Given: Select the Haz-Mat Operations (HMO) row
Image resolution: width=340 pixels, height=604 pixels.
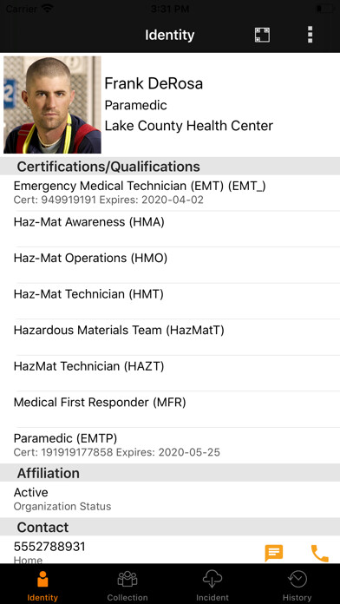Looking at the screenshot, I should [x=170, y=265].
